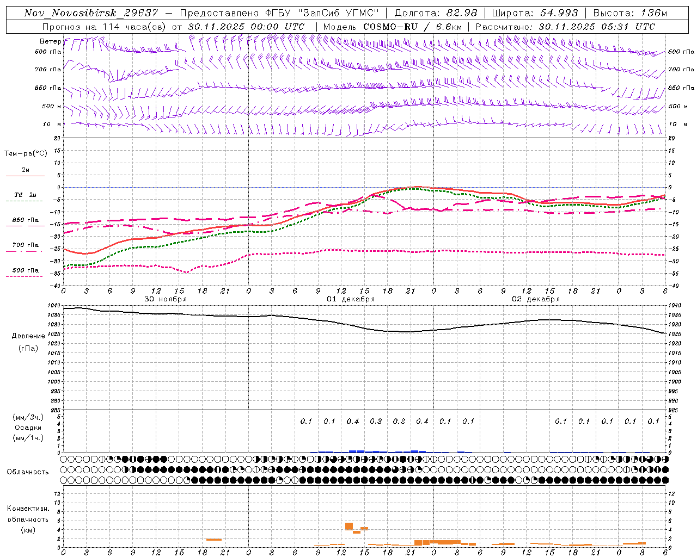Click the latitude value Широта: 54.993
The width and height of the screenshot is (697, 557).
[535, 13]
